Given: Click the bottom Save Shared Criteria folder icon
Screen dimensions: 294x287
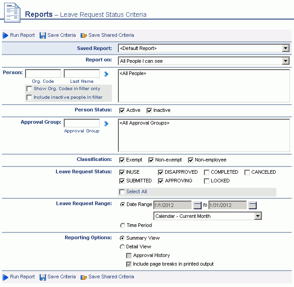Looking at the screenshot, I should click(x=83, y=277).
